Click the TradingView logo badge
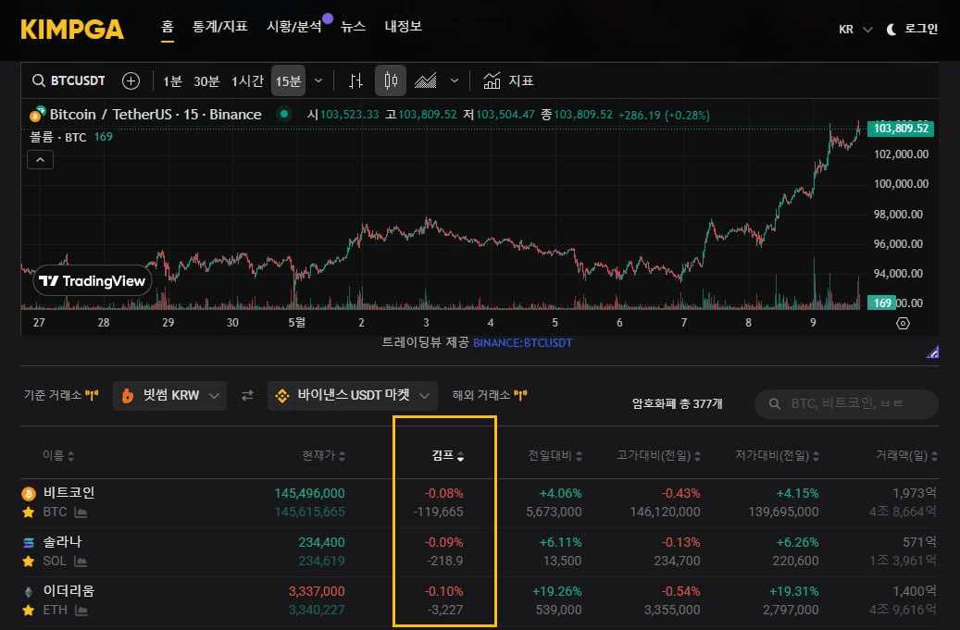This screenshot has width=960, height=630. click(93, 280)
